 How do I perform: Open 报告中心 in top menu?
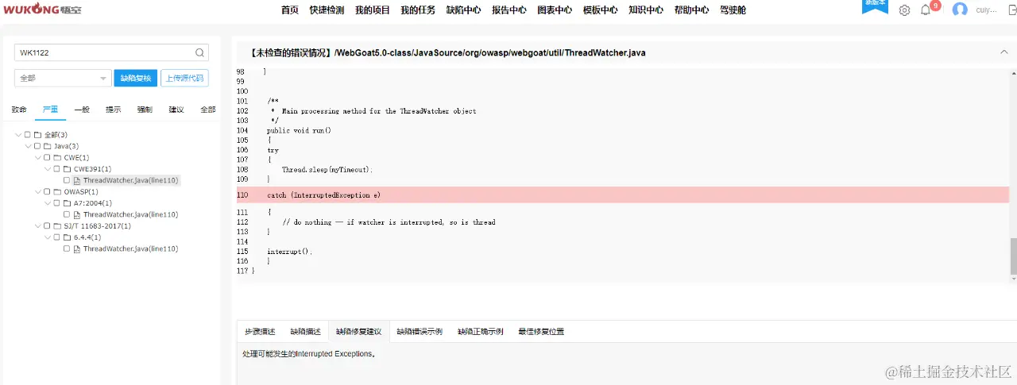(509, 10)
